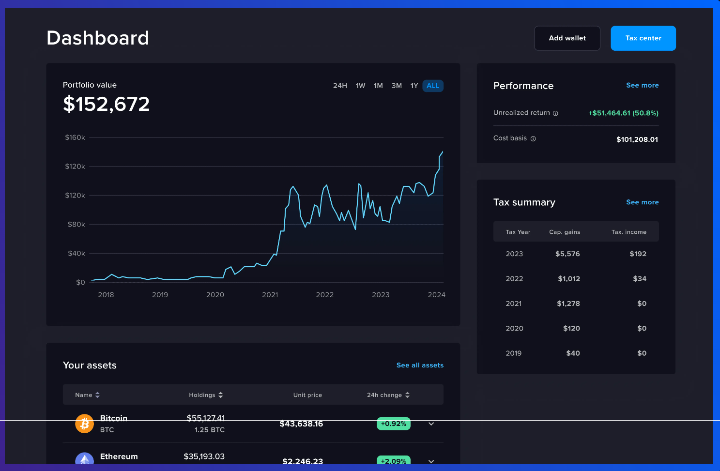The height and width of the screenshot is (471, 720).
Task: Select the 3M chart range
Action: pyautogui.click(x=397, y=86)
